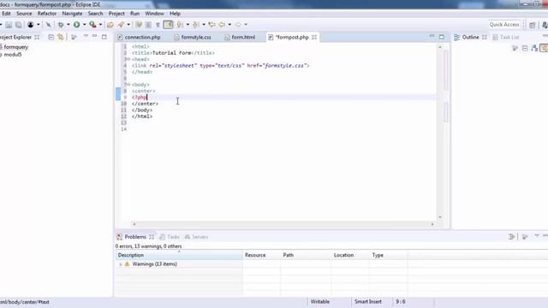
Task: Click the Open Perspective icon
Action: click(533, 25)
